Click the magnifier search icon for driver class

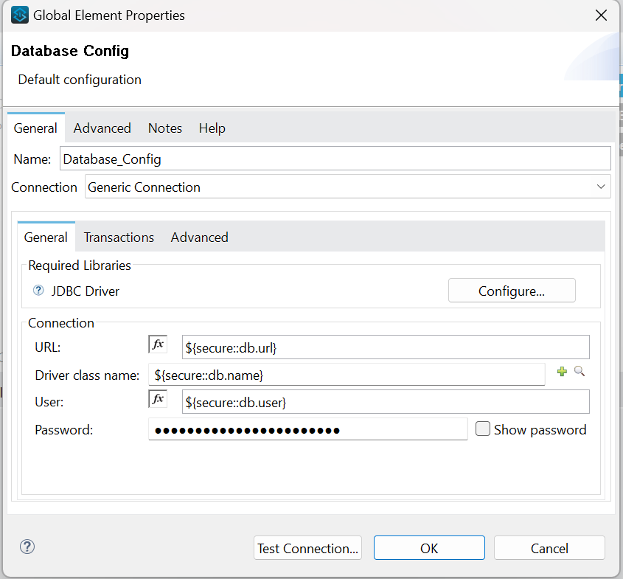[580, 372]
